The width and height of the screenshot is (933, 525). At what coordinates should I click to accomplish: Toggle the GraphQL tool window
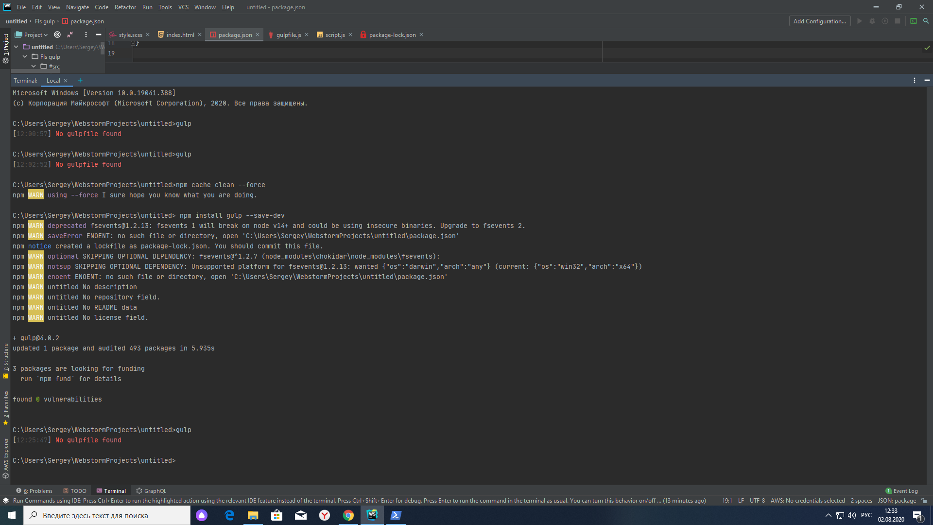click(151, 491)
